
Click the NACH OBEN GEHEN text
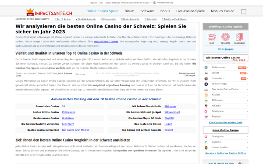tap(221, 163)
